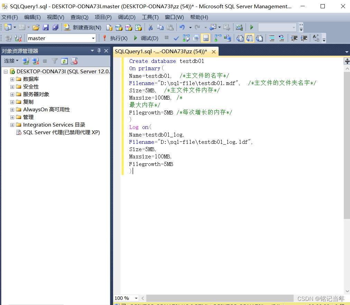Click the Open File folder icon
Screen dimensions: 350x305
click(36, 27)
